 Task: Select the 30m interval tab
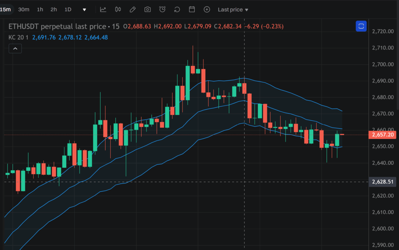point(24,9)
